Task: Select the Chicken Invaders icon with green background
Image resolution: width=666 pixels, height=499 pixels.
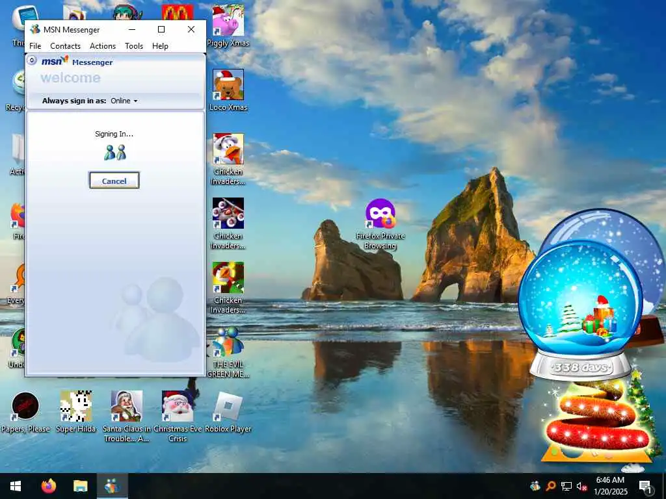Action: pos(228,288)
